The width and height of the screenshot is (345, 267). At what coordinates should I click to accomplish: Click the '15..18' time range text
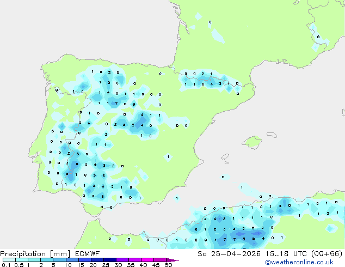tap(277, 254)
